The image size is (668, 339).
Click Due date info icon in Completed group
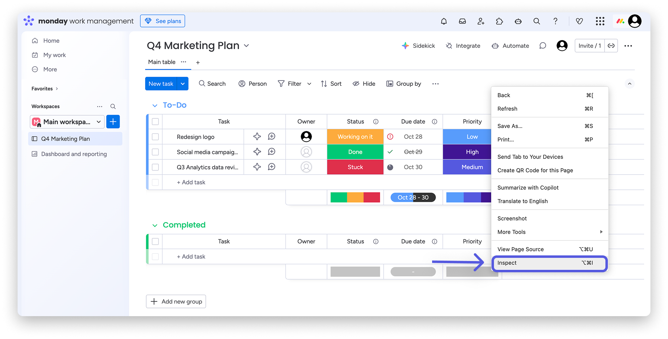tap(435, 241)
